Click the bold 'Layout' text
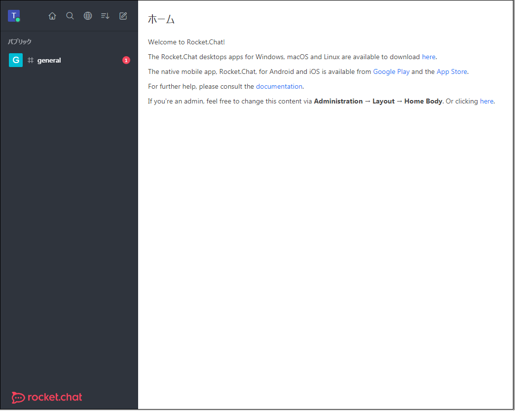This screenshot has height=411, width=515. tap(383, 101)
